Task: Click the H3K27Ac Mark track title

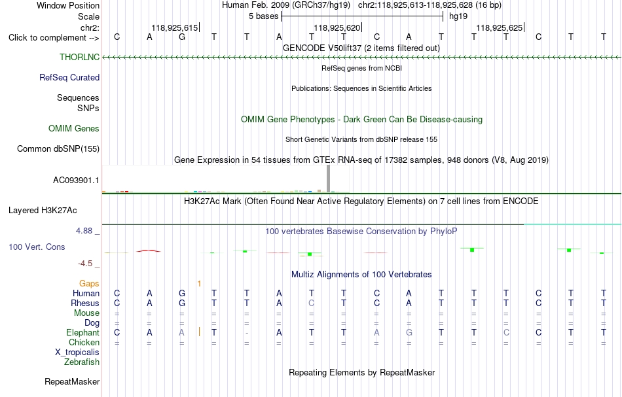Action: 361,201
